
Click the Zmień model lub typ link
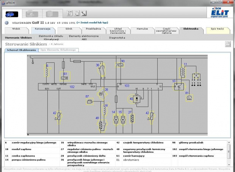pyautogui.click(x=92, y=23)
